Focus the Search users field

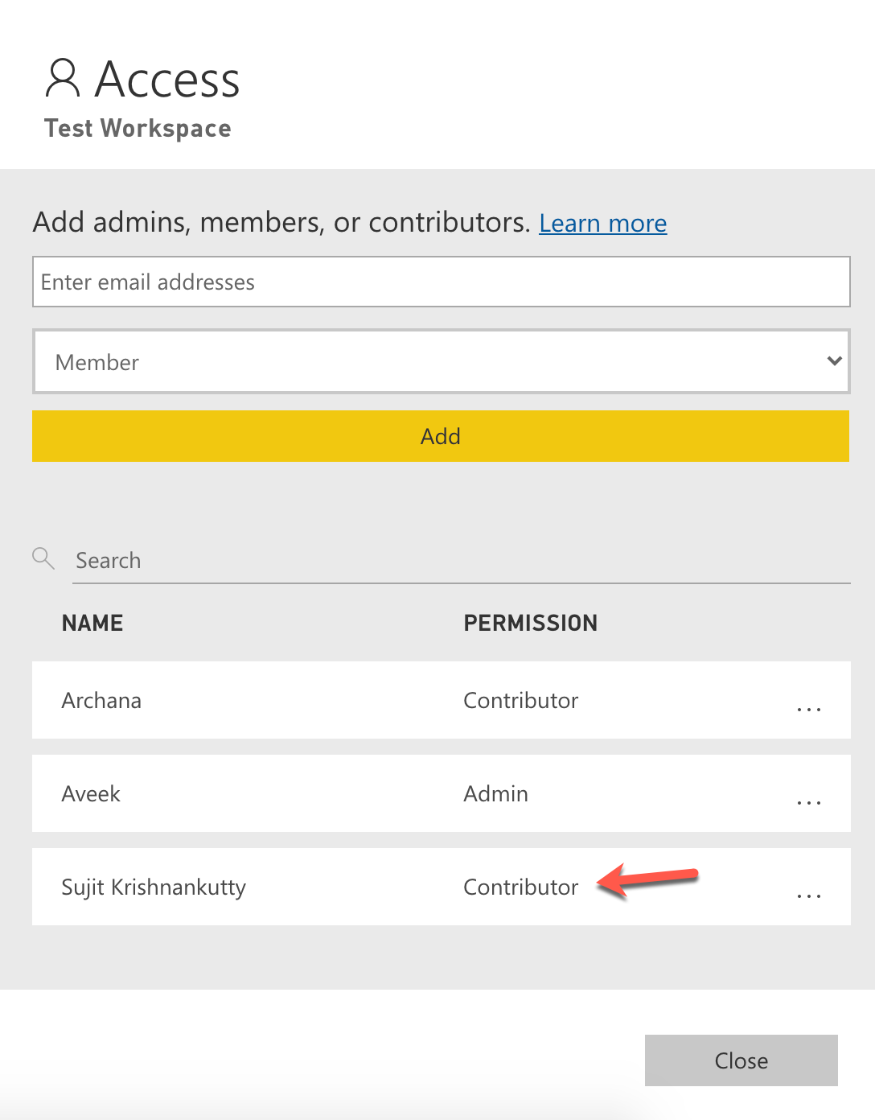pos(460,561)
